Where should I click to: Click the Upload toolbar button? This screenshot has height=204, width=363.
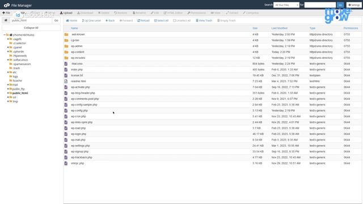66,12
